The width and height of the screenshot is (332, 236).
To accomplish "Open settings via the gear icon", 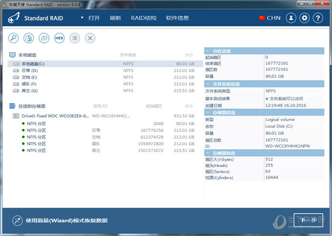I will point(304,18).
